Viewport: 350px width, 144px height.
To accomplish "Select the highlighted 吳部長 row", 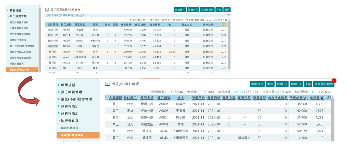I will click(x=136, y=52).
